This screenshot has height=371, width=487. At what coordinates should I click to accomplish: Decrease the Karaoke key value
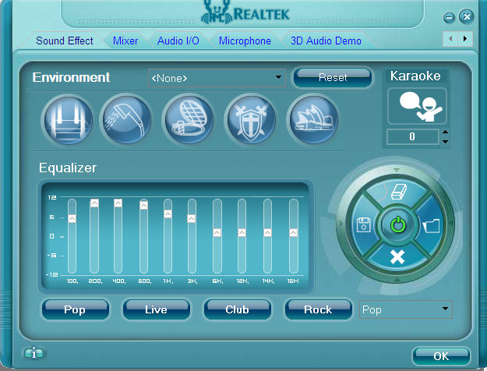pyautogui.click(x=446, y=141)
